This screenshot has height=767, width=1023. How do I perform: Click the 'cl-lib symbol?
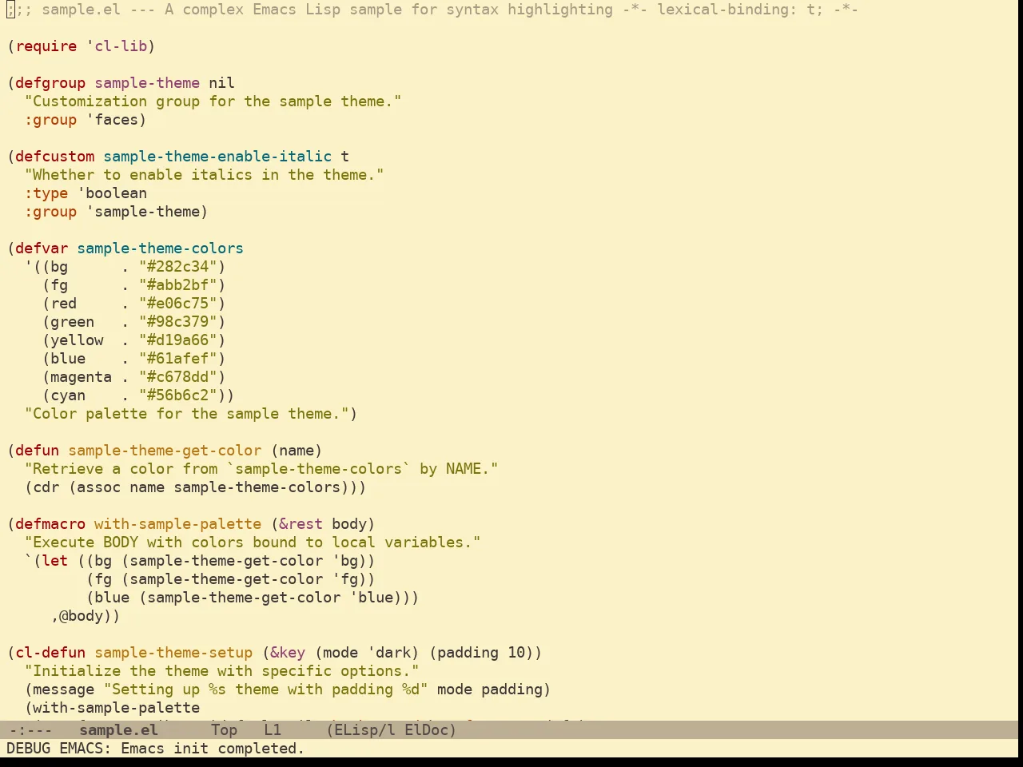tap(117, 46)
